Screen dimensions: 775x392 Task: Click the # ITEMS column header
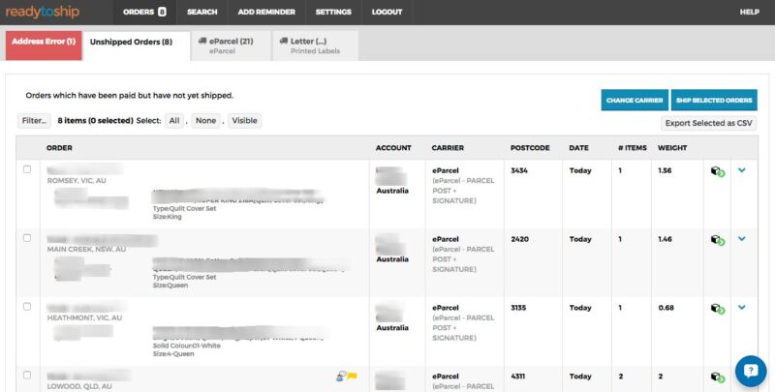[x=633, y=148]
